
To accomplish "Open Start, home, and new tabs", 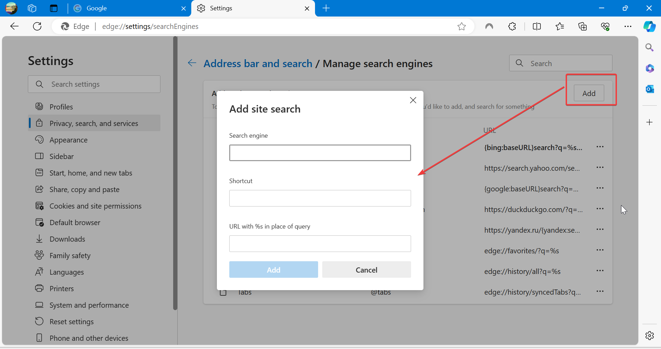I will point(94,173).
